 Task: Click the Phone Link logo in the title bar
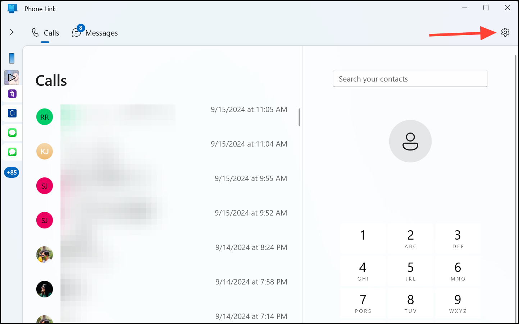12,8
